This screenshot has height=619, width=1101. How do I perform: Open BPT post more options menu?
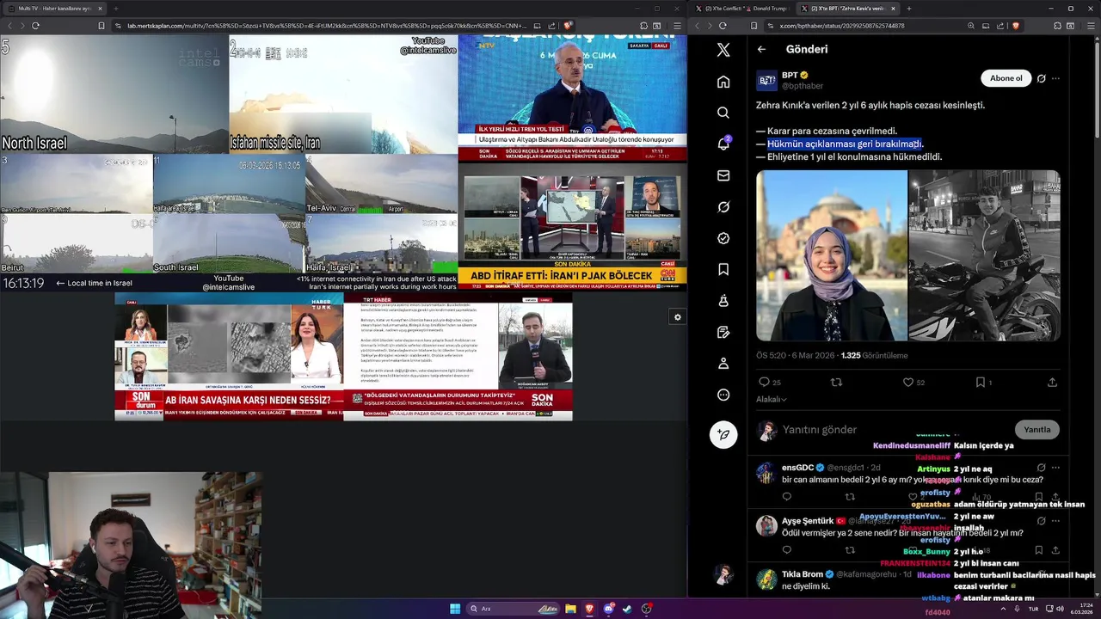[x=1055, y=78]
